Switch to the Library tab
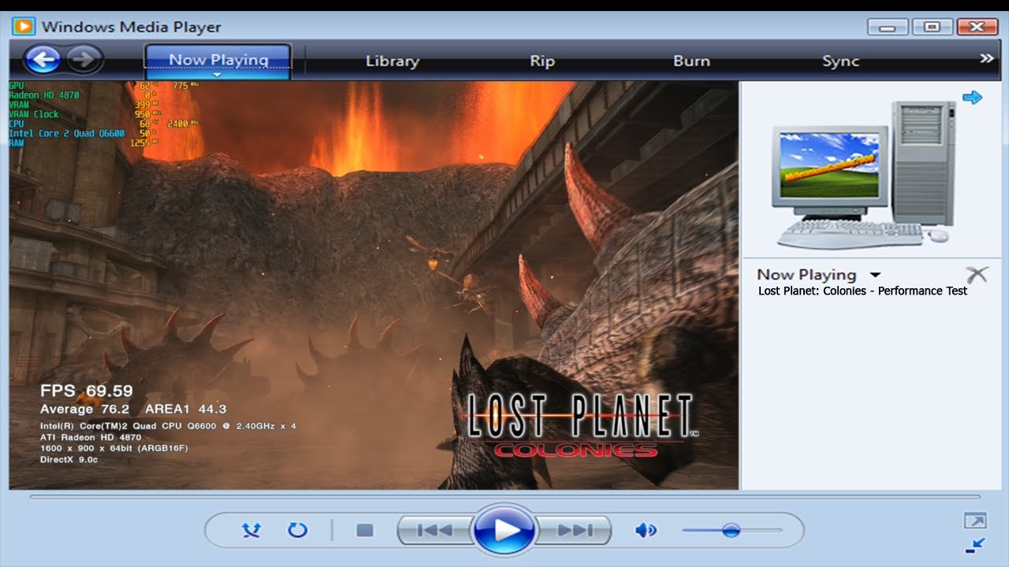1009x567 pixels. coord(392,61)
